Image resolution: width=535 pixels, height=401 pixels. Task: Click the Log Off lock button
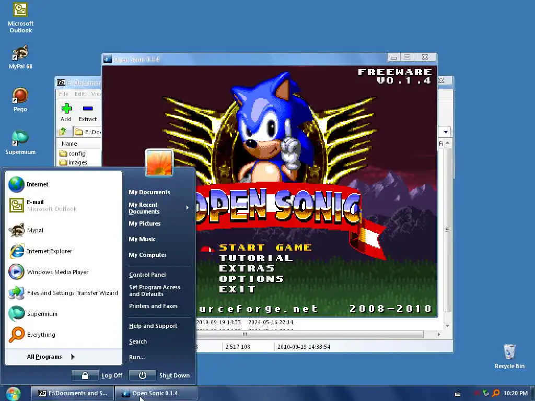click(x=85, y=375)
